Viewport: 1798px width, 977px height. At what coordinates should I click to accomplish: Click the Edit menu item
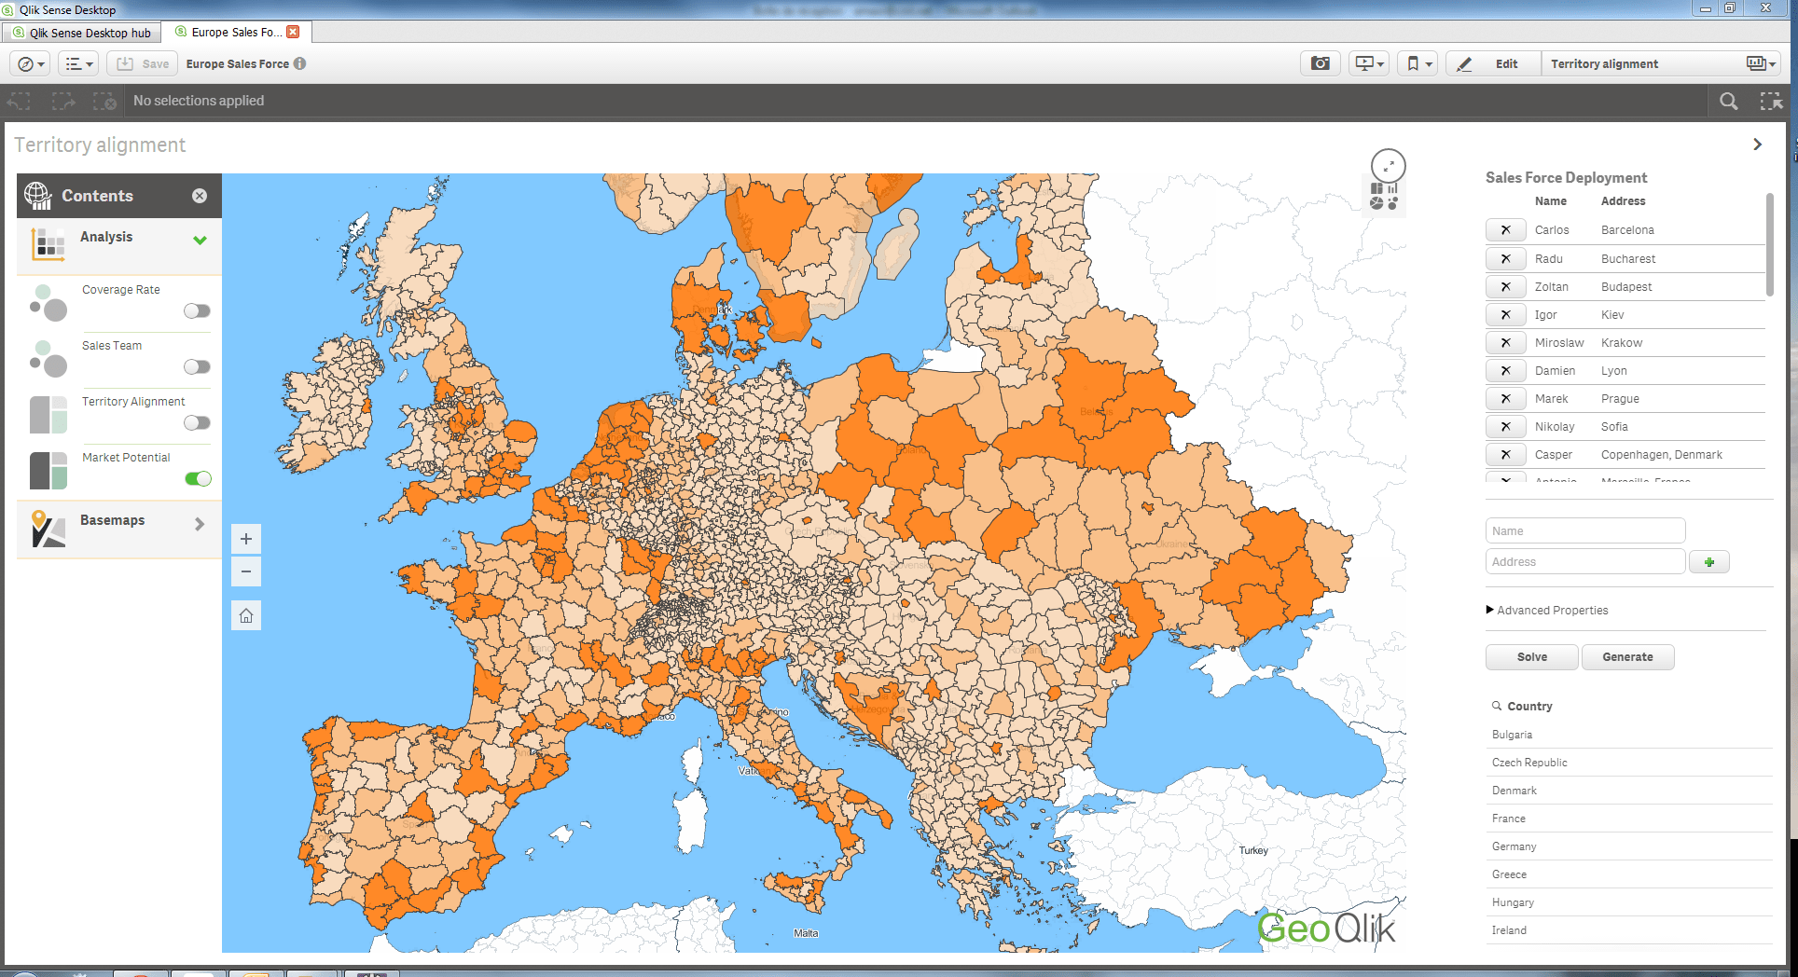pos(1504,63)
